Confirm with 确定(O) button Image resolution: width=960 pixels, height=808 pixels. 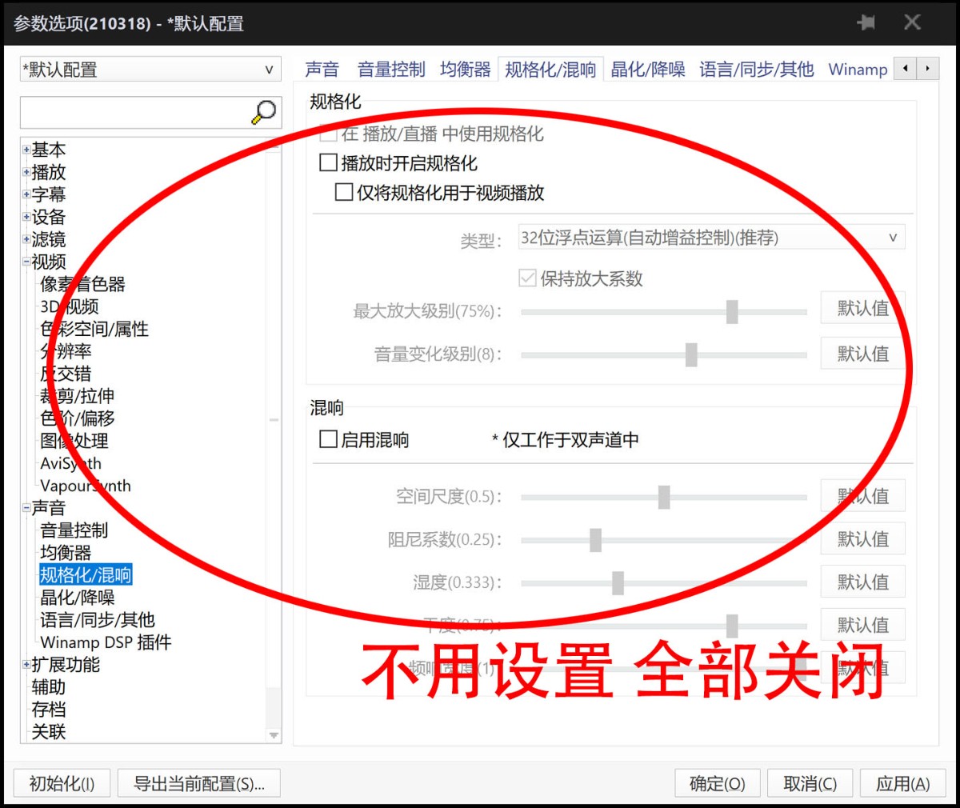718,783
